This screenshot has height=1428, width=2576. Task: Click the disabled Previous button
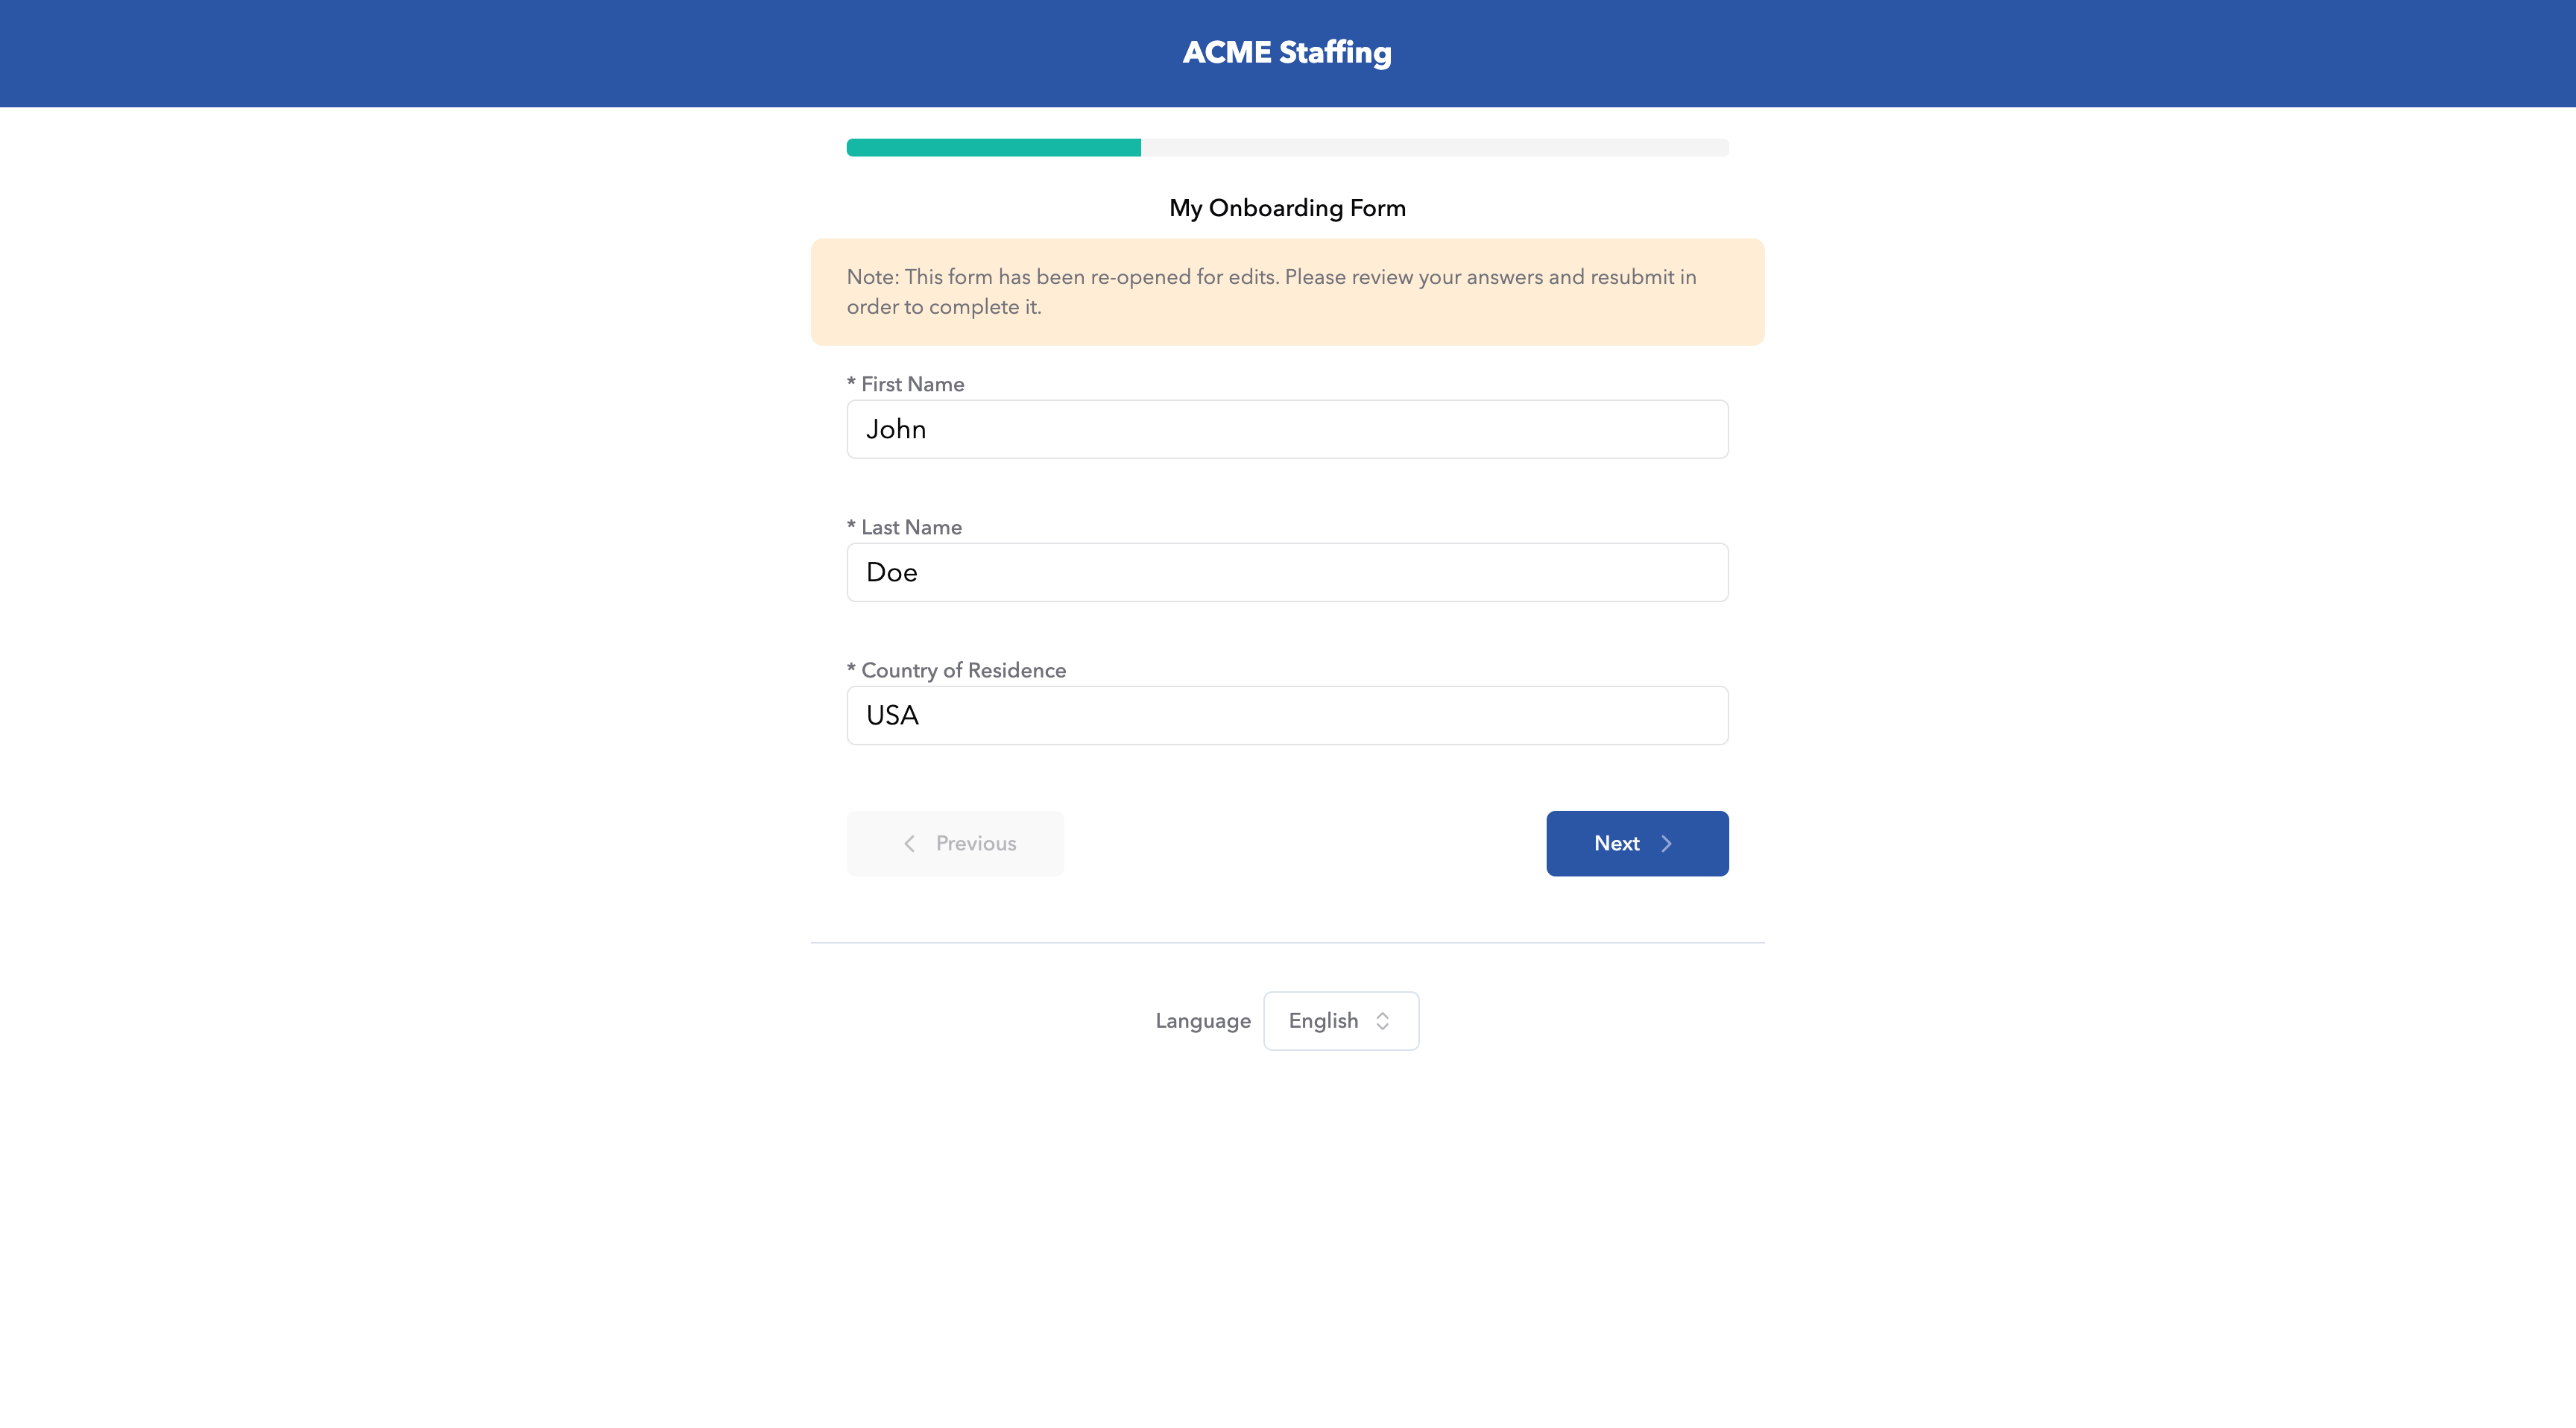[x=955, y=843]
